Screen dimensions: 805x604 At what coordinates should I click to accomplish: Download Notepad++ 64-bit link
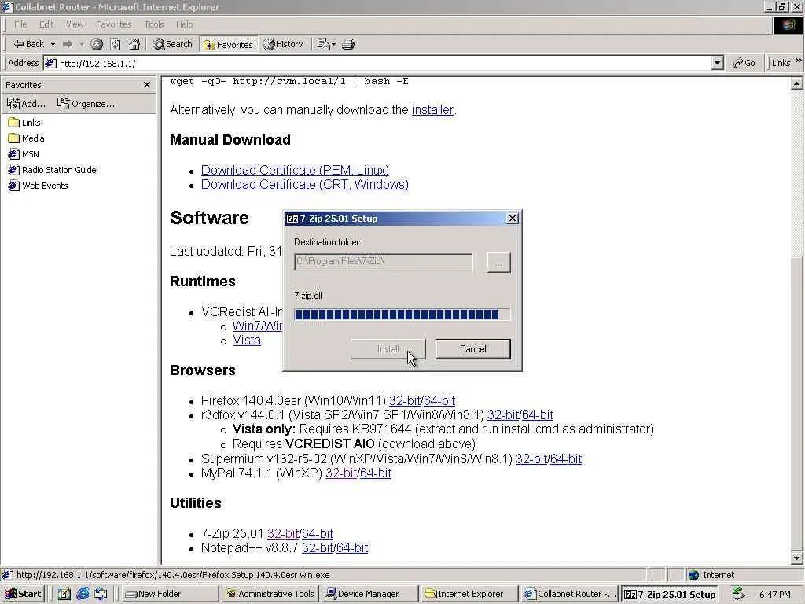[352, 548]
